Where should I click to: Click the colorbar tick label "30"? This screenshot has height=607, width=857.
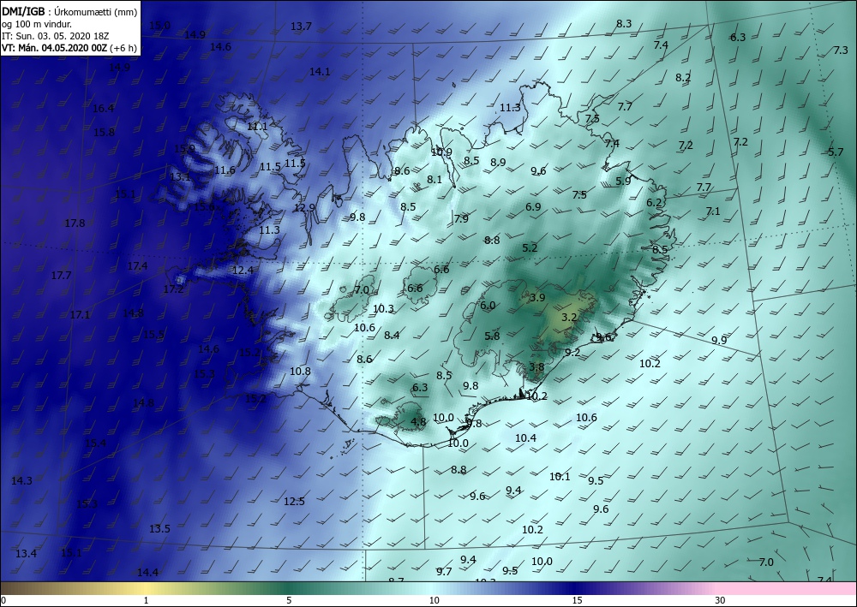[x=721, y=600]
